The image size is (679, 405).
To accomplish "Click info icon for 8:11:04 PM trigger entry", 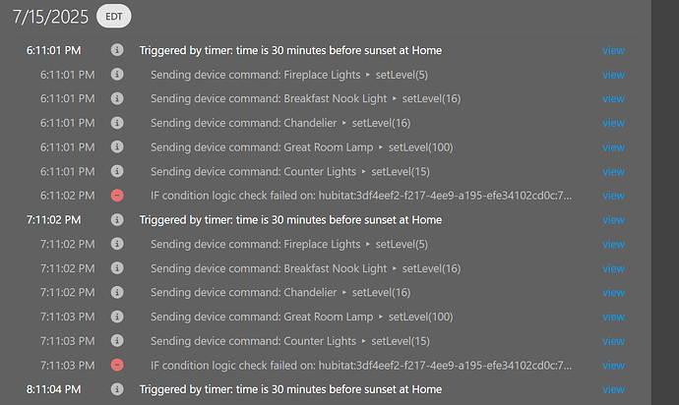I will coord(117,389).
